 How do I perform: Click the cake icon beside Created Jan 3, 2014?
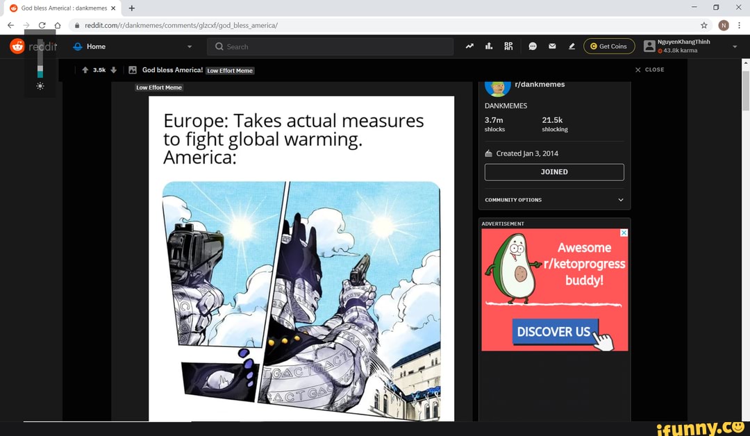[x=488, y=153]
